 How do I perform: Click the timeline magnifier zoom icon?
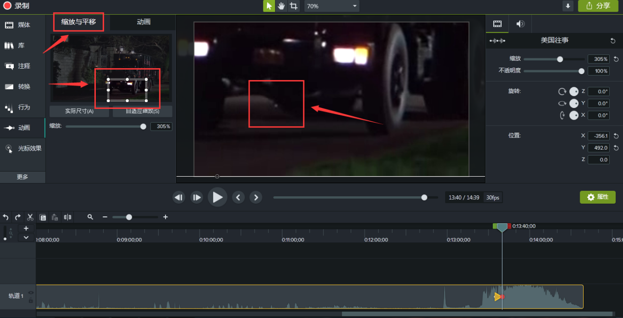(x=90, y=217)
